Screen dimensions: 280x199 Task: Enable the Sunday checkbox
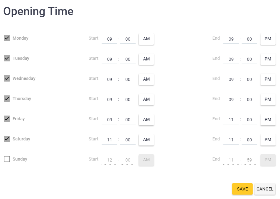tap(7, 159)
